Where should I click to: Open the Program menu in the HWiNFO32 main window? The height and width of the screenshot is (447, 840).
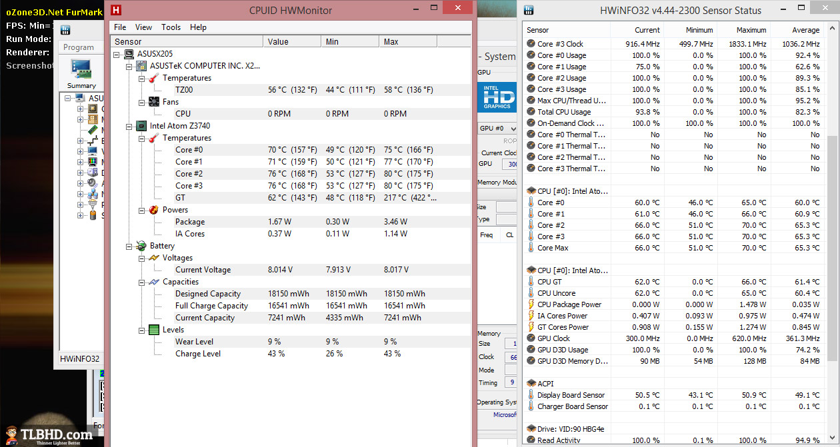tap(79, 47)
